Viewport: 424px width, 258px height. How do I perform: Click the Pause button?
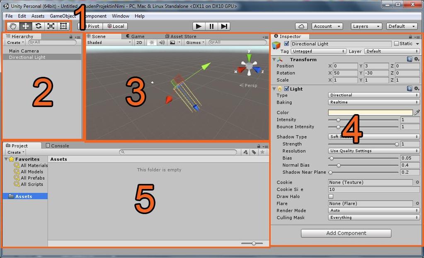click(211, 26)
